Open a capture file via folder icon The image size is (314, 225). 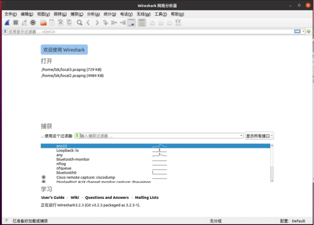click(x=43, y=23)
